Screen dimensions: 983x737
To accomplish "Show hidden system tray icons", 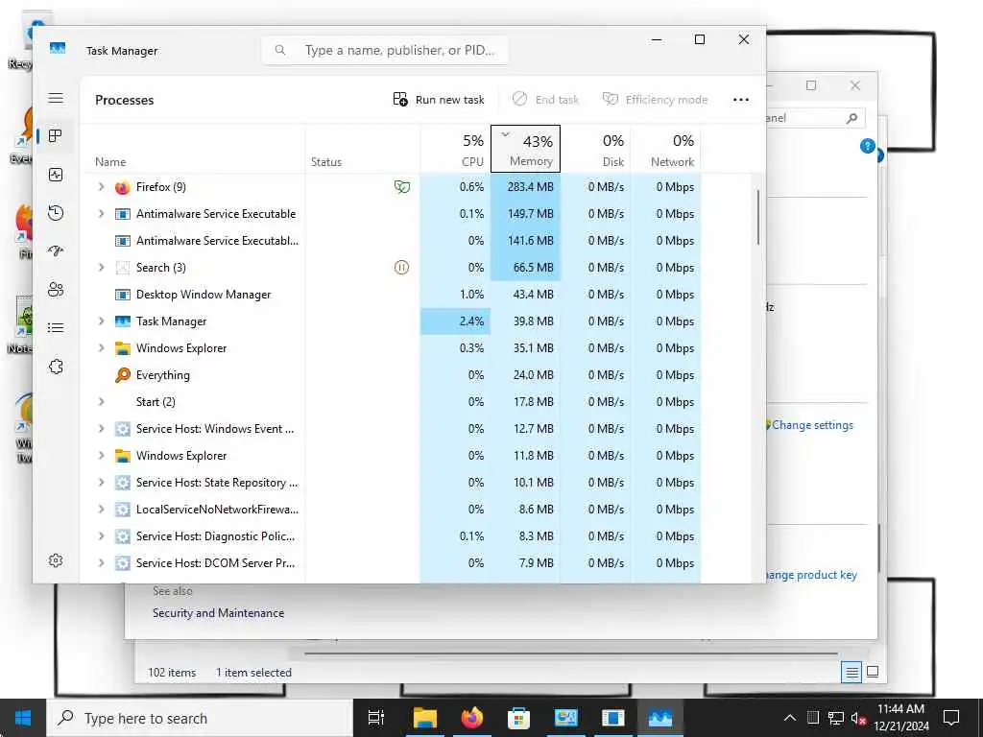I will 790,718.
